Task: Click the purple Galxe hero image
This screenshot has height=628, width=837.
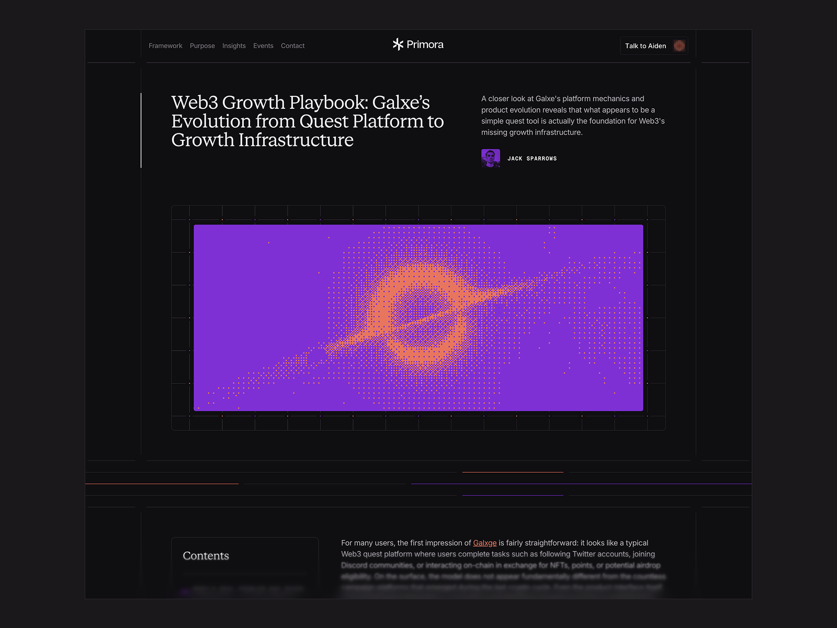Action: pos(418,318)
